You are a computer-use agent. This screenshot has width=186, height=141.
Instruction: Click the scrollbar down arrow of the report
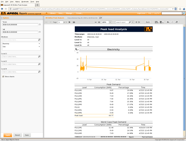pos(184,137)
